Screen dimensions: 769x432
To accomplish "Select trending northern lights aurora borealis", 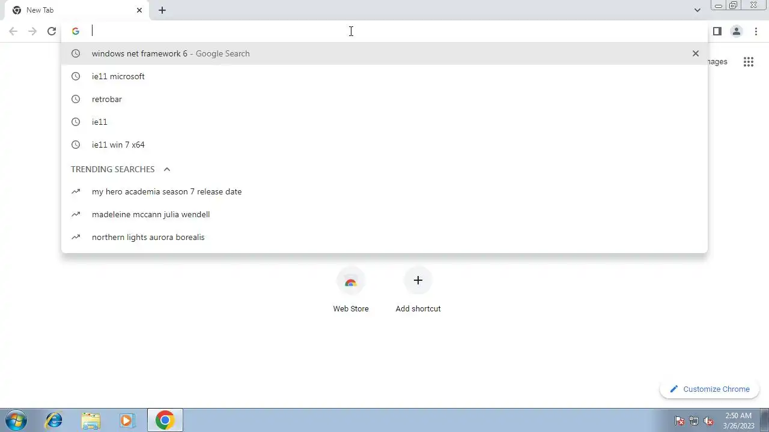I will 384,237.
